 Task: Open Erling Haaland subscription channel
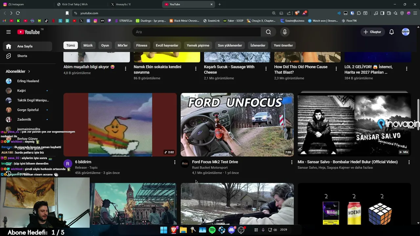(x=28, y=81)
